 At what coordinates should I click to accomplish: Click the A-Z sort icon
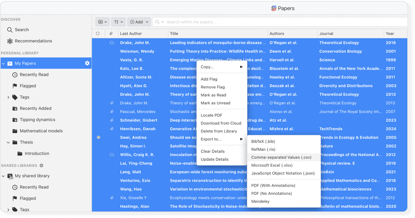(116, 22)
